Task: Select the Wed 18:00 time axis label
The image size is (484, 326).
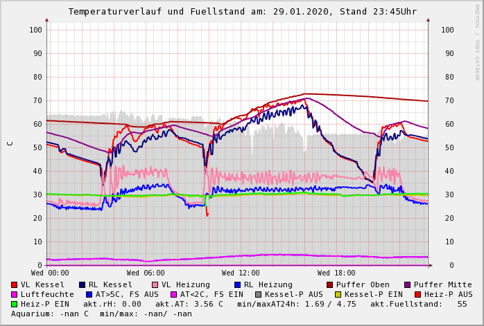Action: 336,273
